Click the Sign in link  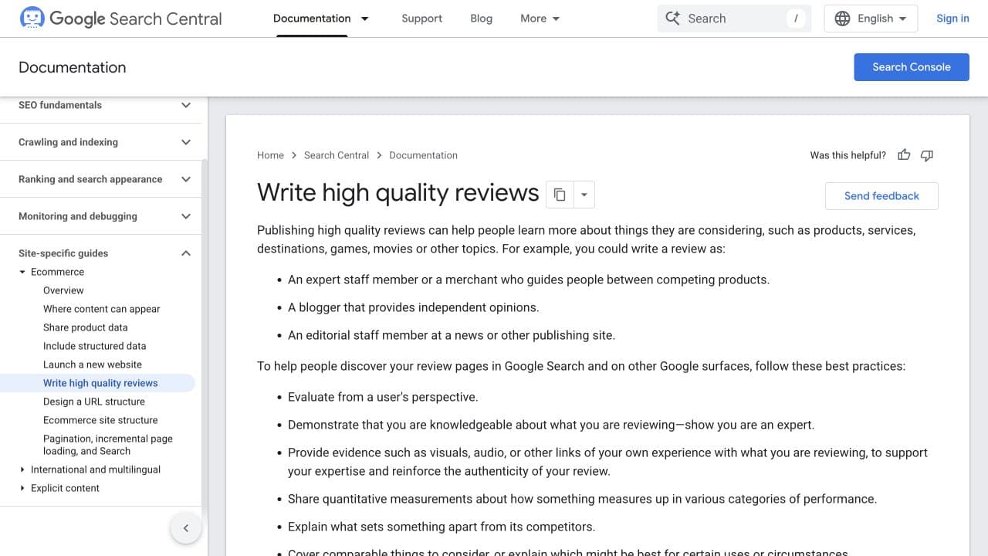coord(952,19)
